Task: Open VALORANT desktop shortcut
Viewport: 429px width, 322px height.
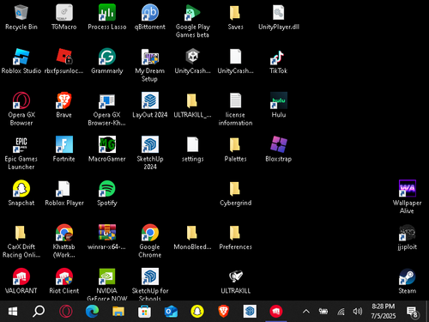Action: click(21, 276)
